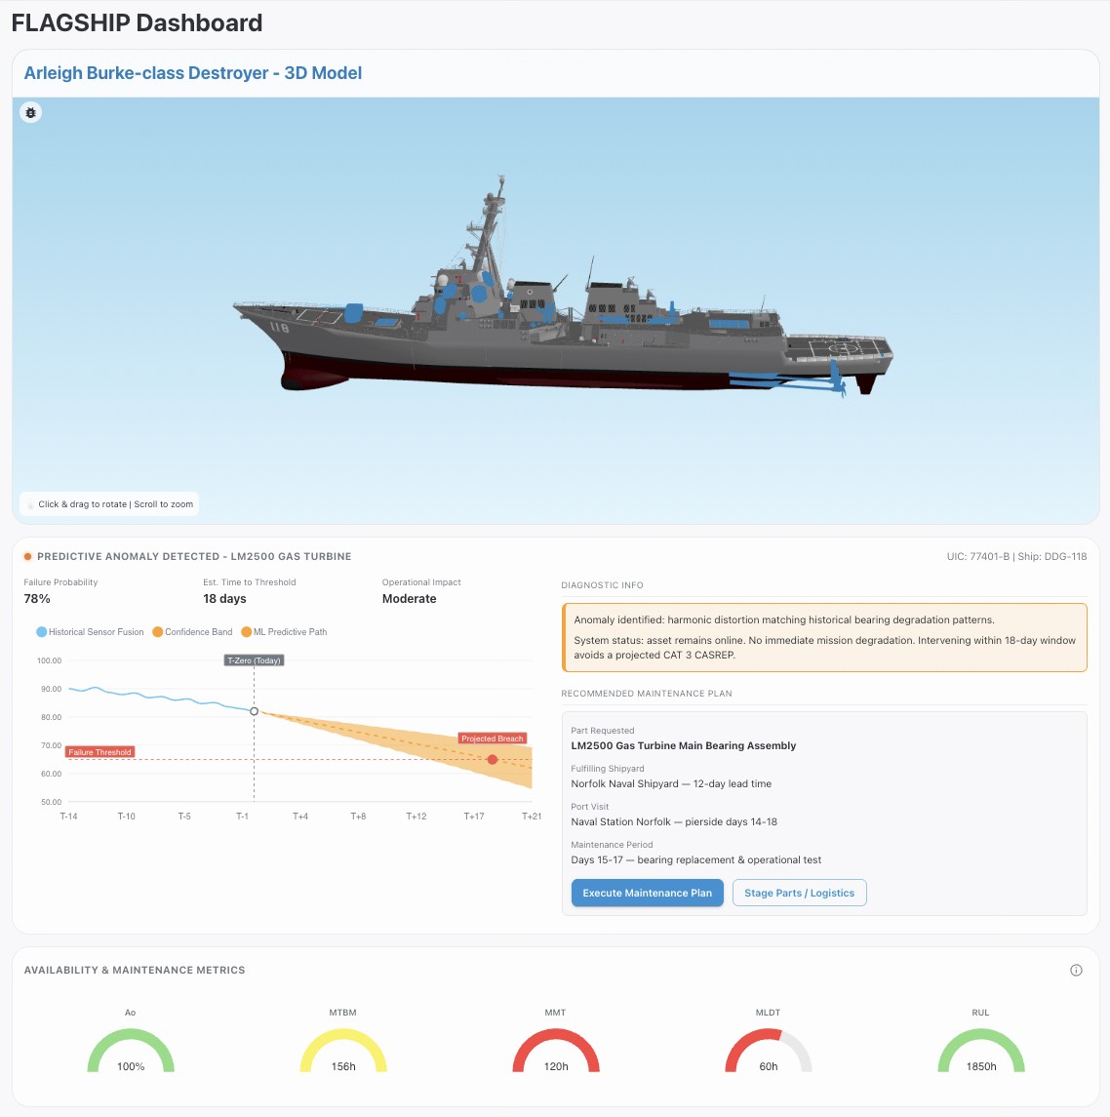Click Norfolk Naval Shipyard lead time text
Image resolution: width=1110 pixels, height=1117 pixels.
pos(671,783)
